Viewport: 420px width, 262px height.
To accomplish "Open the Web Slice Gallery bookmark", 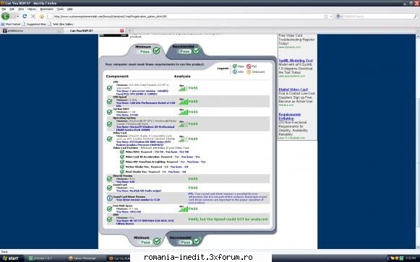I will point(61,24).
